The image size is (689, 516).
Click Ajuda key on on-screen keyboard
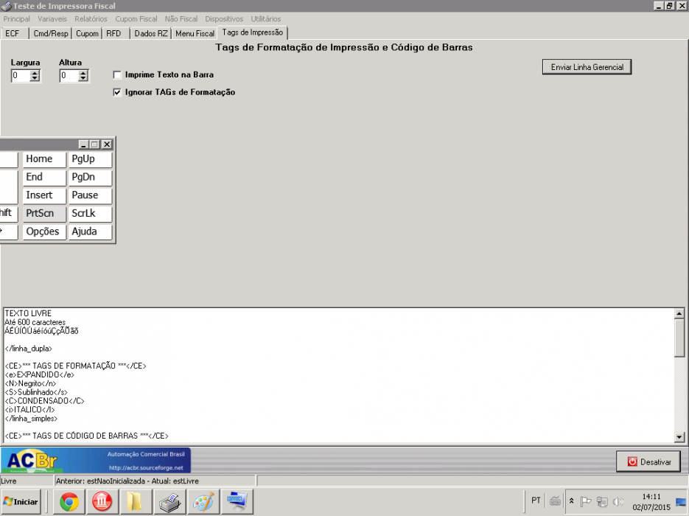[x=90, y=231]
